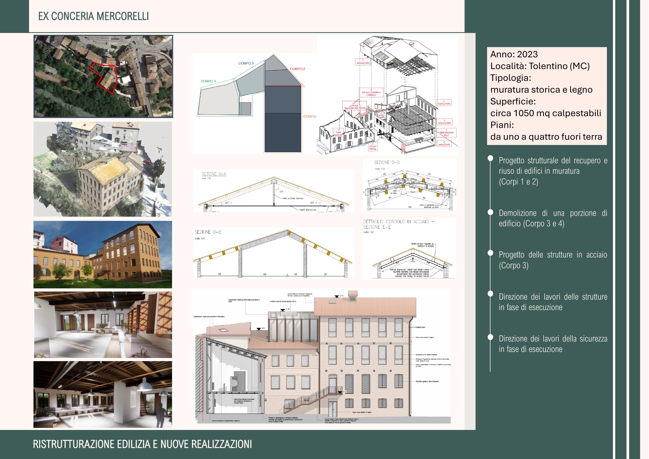The image size is (649, 459).
Task: Click 'Località: Tolentino (MC)' text
Action: point(540,66)
